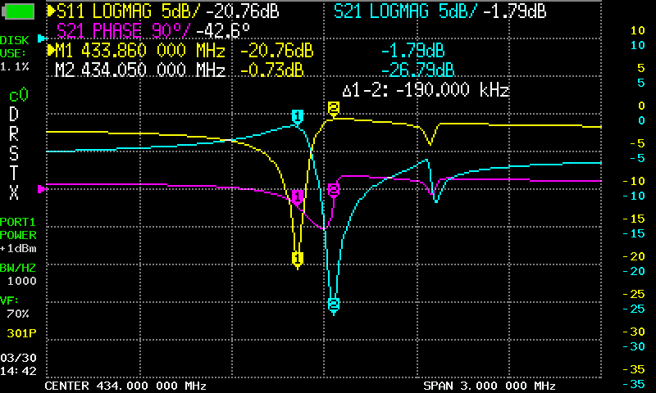Viewport: 656px width, 393px height.
Task: Select yellow marker 1 at the S11 dip
Action: tap(297, 260)
